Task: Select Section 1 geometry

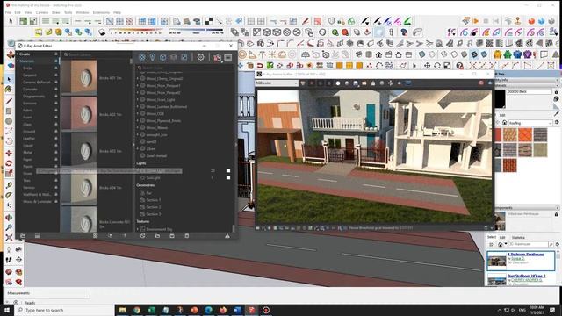Action: point(154,200)
